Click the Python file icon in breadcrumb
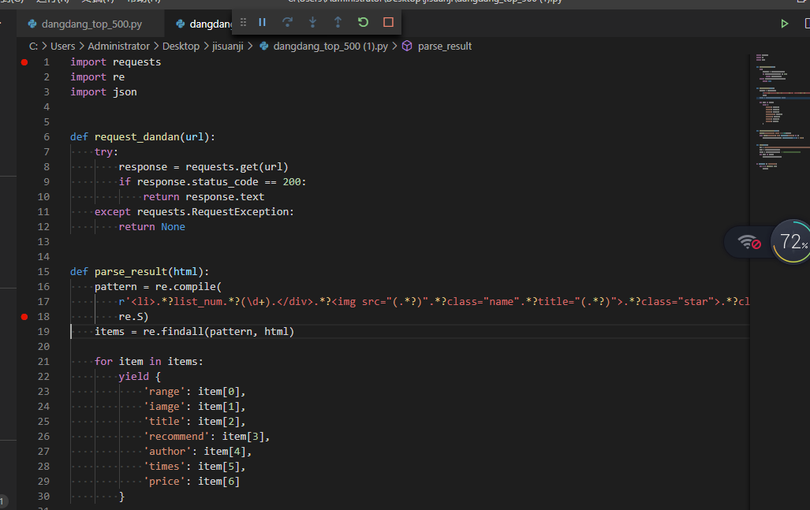Screen dimensions: 810x510 point(264,46)
